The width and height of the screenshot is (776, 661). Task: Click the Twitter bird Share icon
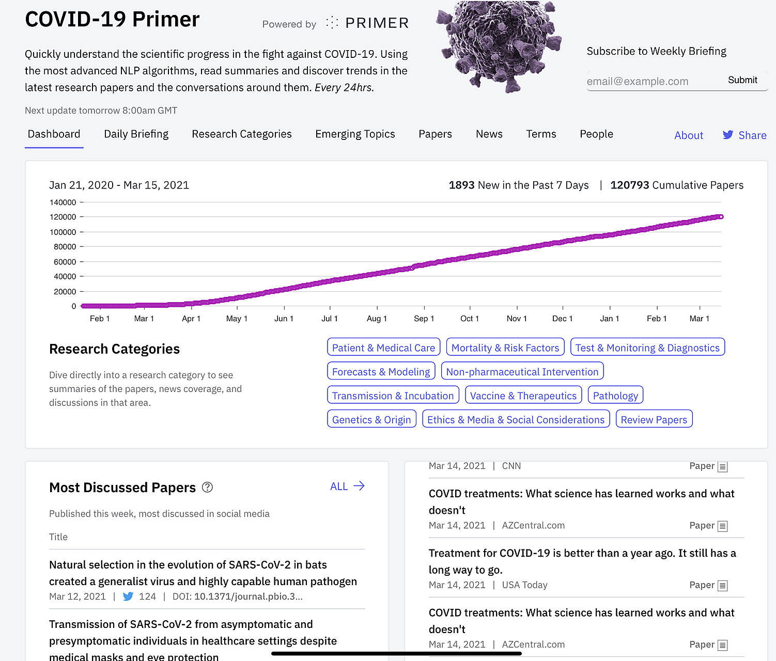[x=728, y=135]
